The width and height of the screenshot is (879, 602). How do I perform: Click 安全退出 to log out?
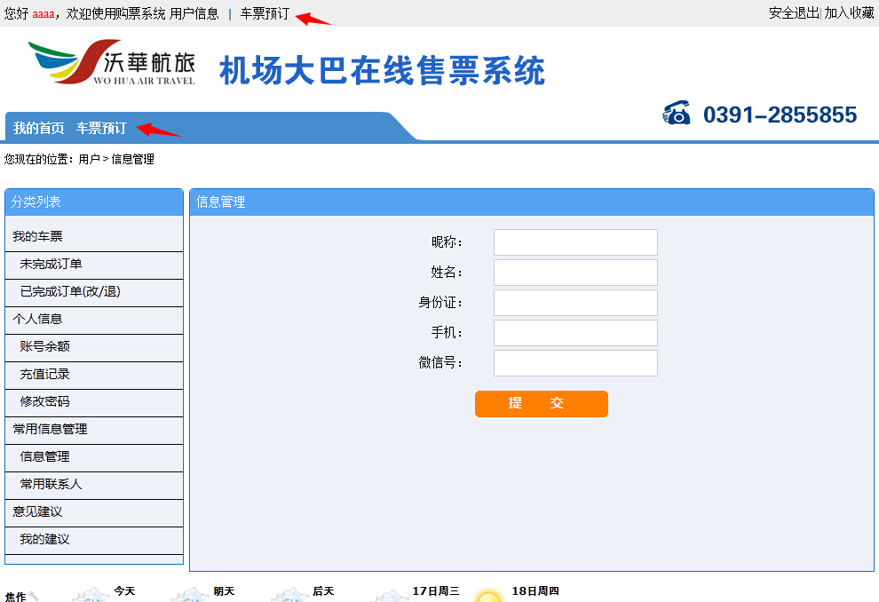[794, 12]
